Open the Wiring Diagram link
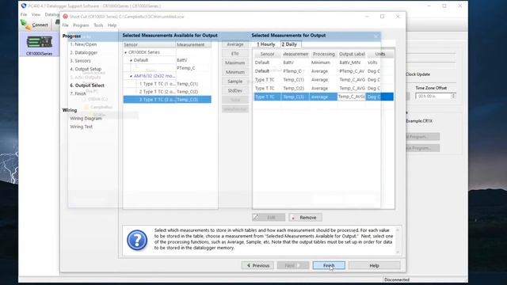507x285 pixels. pyautogui.click(x=86, y=118)
